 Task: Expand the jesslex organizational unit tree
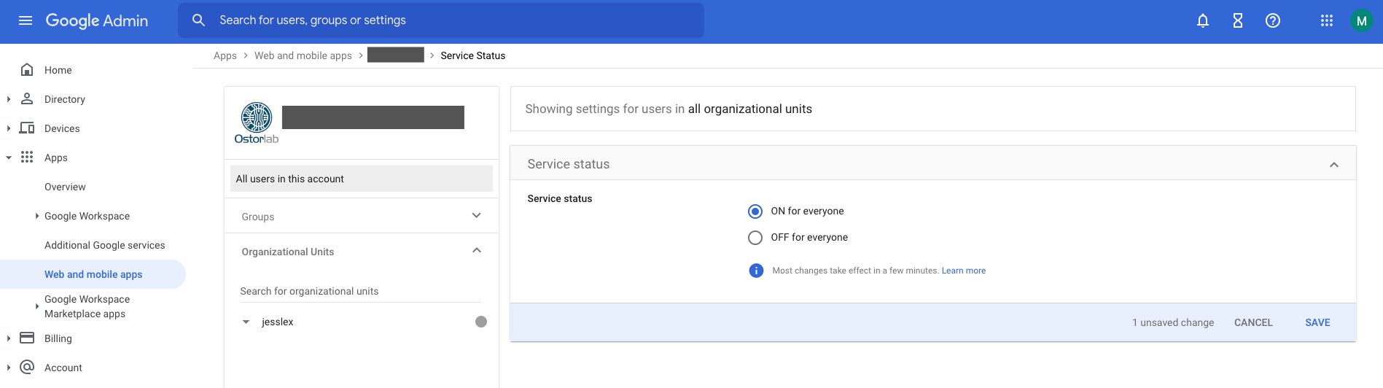coord(246,322)
